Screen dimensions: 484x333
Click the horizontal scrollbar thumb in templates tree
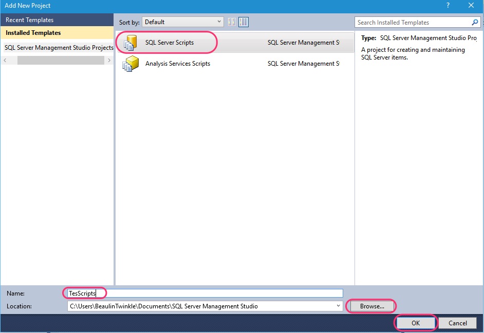pos(61,61)
